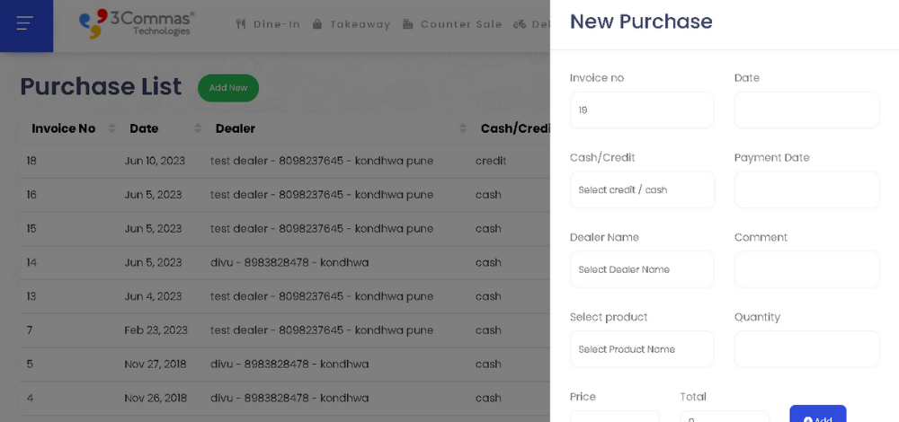The height and width of the screenshot is (422, 899).
Task: Click the Counter Sale register icon
Action: (408, 24)
